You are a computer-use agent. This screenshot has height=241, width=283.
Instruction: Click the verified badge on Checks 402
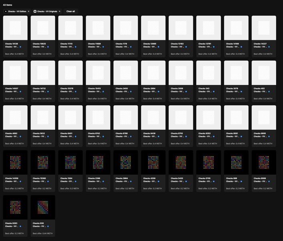[269, 92]
